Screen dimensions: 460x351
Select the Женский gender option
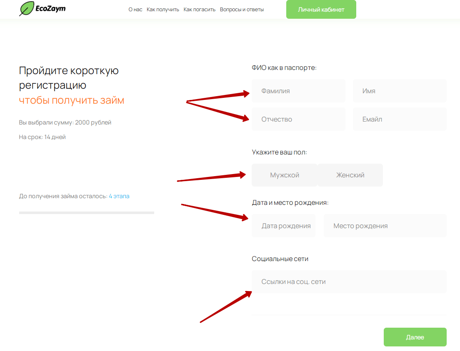(350, 175)
